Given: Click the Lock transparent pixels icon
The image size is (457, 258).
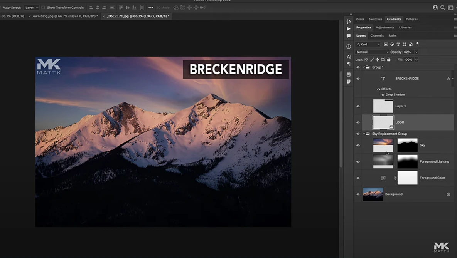Looking at the screenshot, I should click(x=366, y=60).
